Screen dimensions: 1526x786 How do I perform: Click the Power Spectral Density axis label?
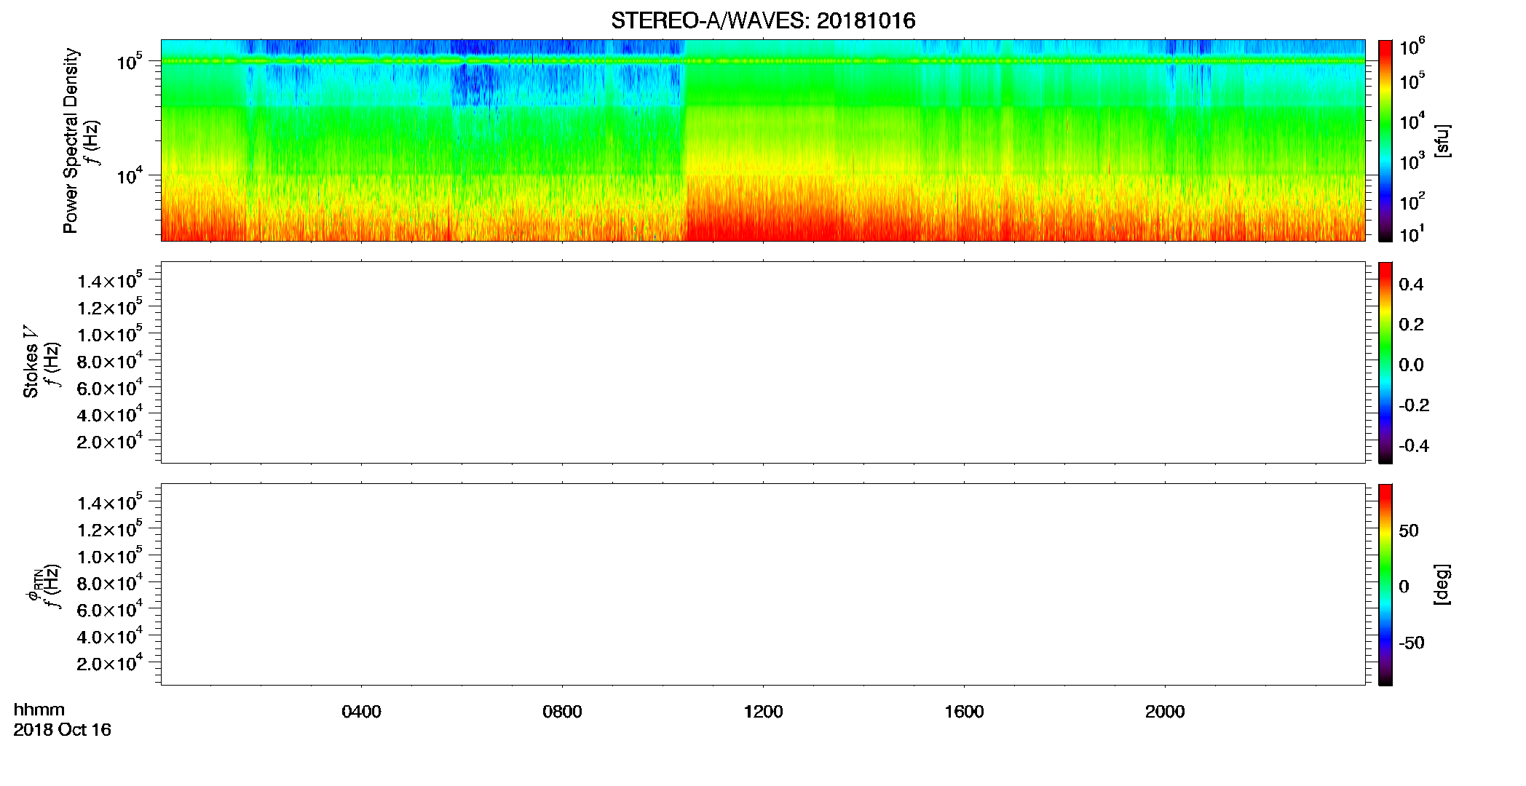(x=71, y=140)
